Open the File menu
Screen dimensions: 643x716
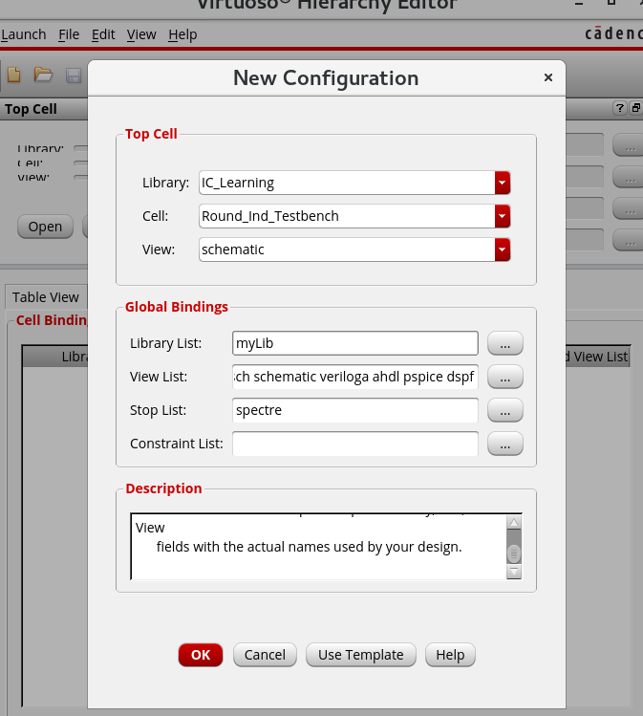[x=69, y=34]
